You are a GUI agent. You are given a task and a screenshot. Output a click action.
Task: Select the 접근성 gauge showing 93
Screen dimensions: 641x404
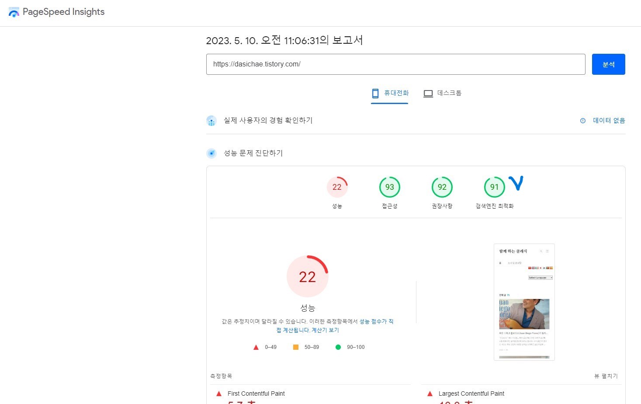pyautogui.click(x=389, y=187)
